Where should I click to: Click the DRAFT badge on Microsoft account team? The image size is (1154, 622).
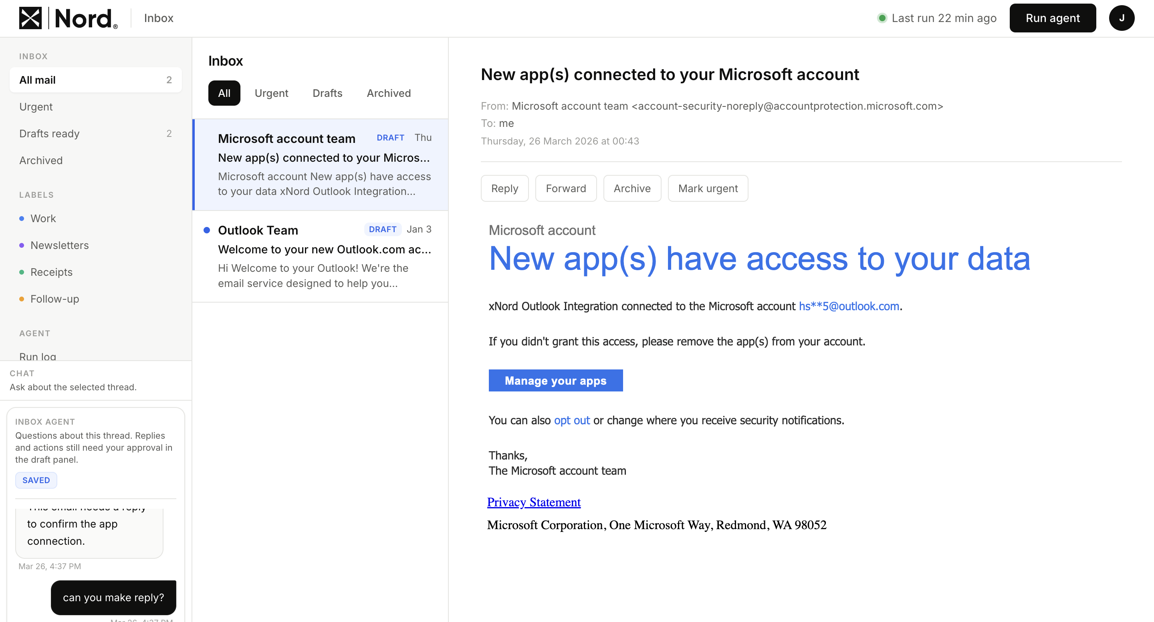390,137
